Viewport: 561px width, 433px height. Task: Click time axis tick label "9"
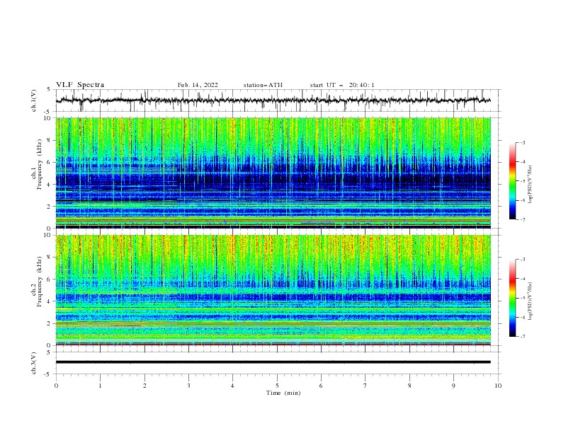[x=453, y=386]
